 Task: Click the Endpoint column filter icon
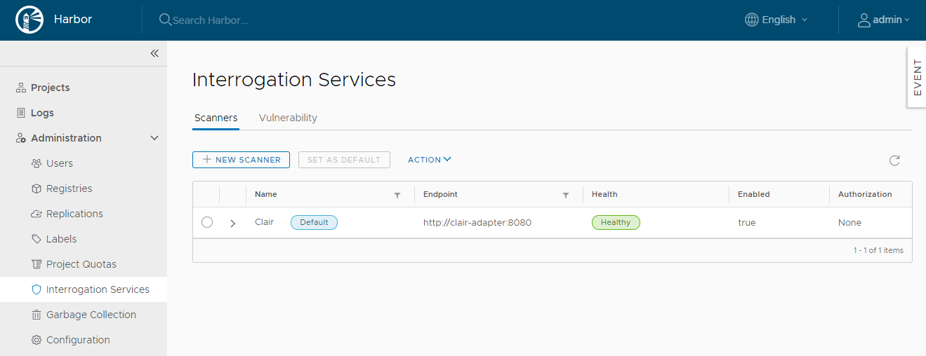coord(566,195)
